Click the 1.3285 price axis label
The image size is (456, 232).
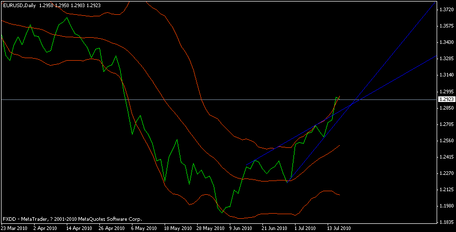tap(447, 59)
